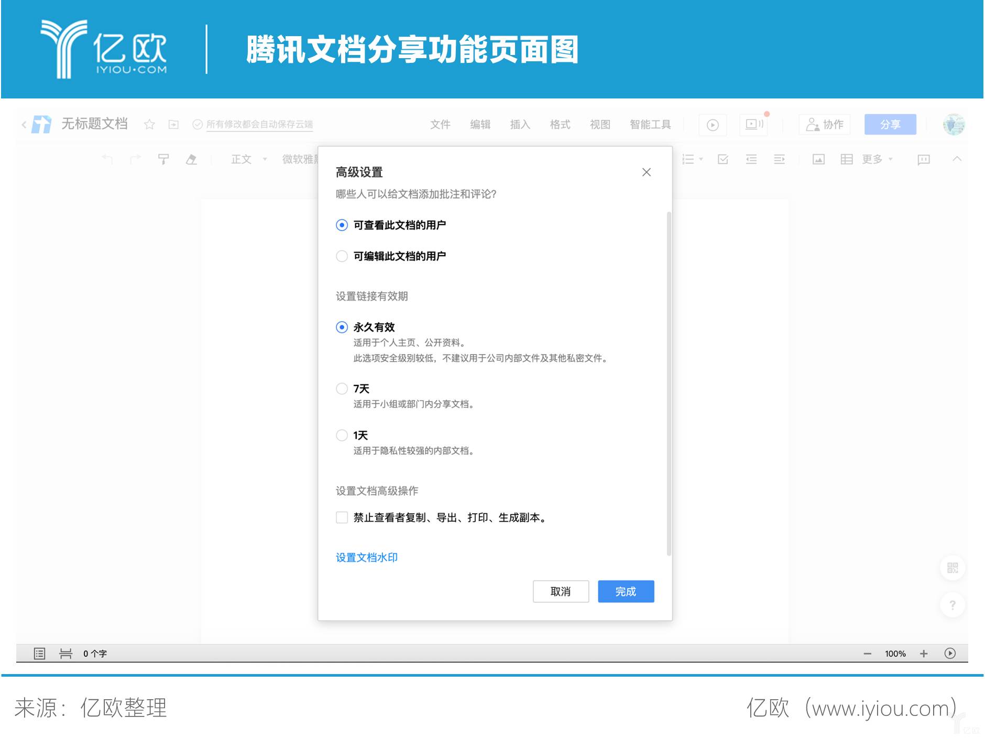Check 禁止查看者复制、导出、打印 option

(342, 517)
